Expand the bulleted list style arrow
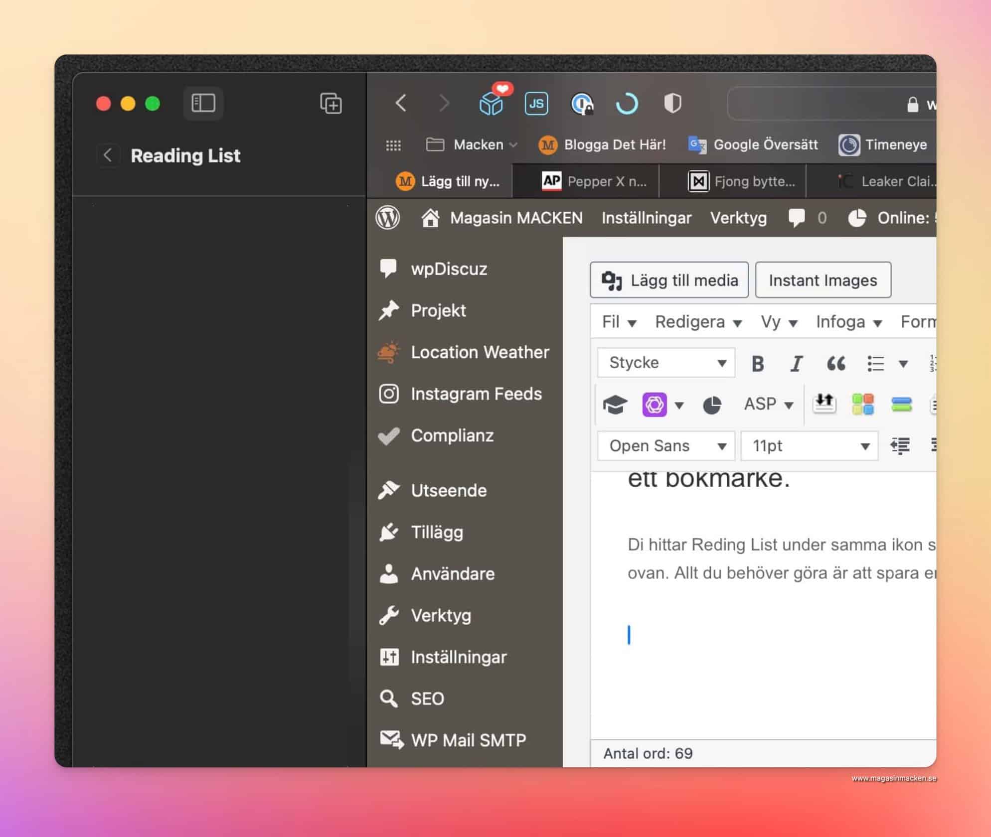 903,363
